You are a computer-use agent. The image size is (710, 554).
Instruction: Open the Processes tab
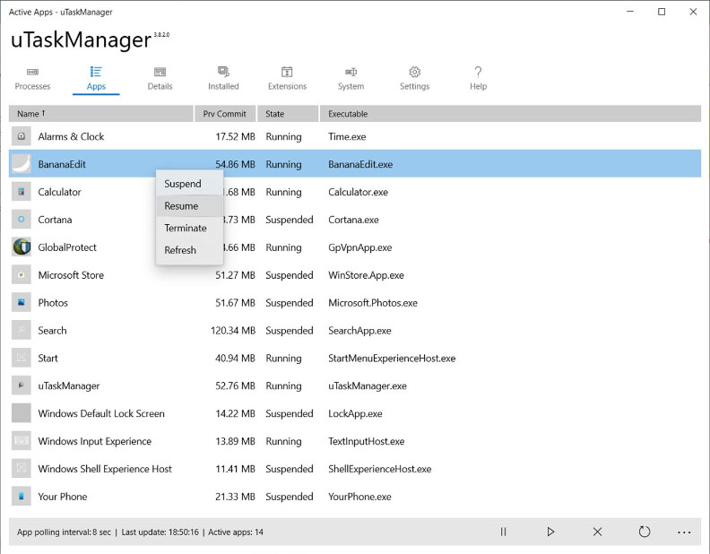[32, 79]
